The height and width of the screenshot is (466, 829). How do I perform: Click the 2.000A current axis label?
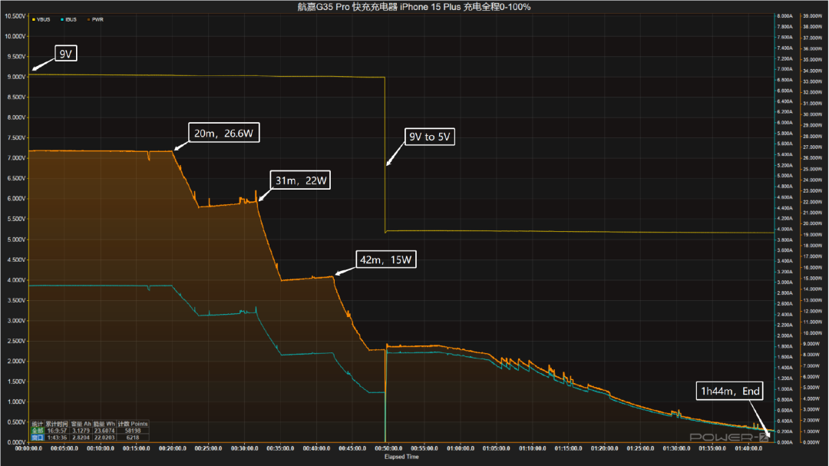tap(785, 336)
